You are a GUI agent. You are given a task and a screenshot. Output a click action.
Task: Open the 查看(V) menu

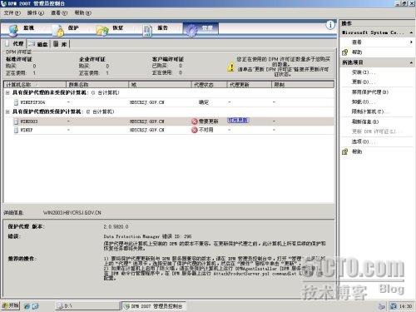(59, 12)
